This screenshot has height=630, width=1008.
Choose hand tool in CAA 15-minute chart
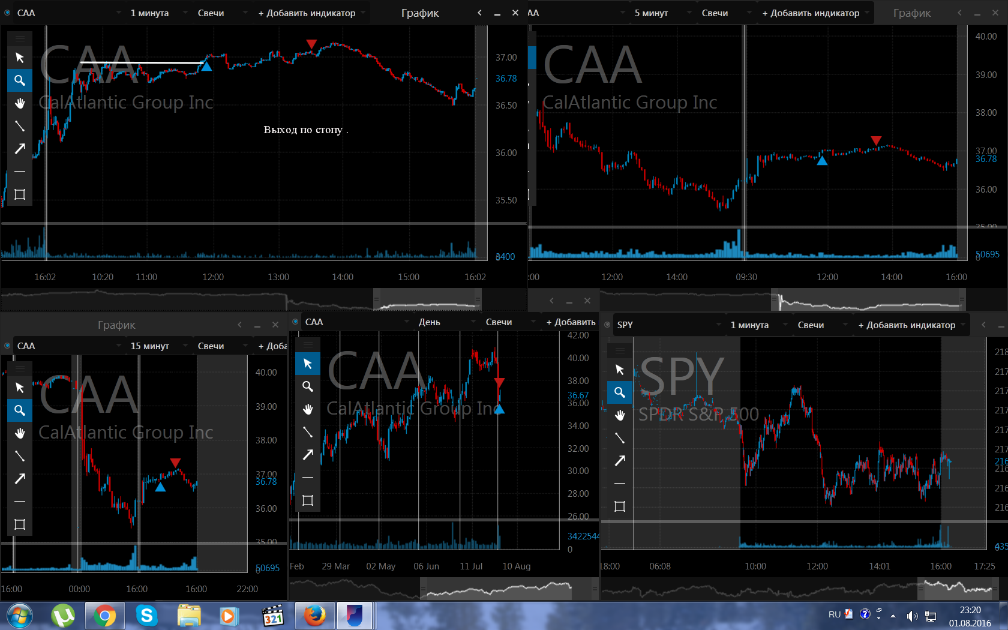point(20,433)
